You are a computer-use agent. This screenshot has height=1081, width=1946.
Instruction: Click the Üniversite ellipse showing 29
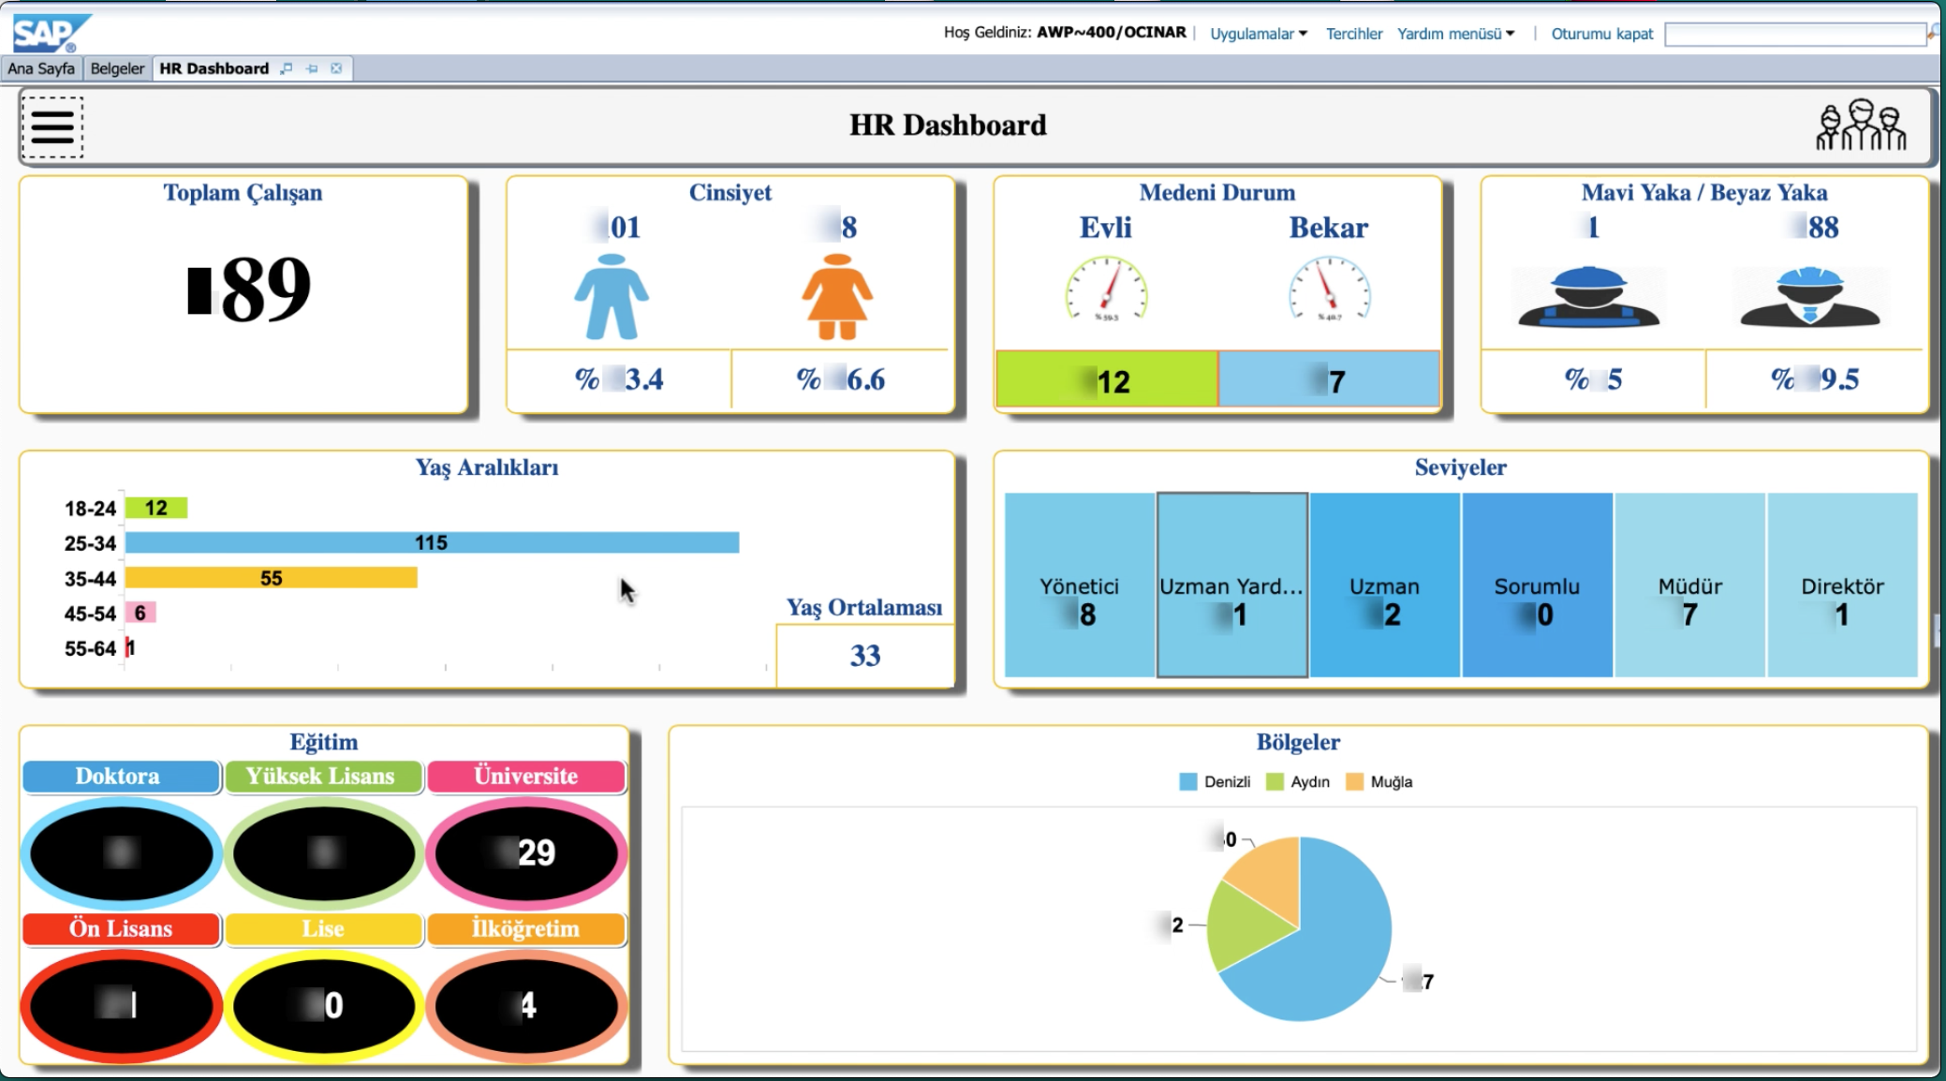click(526, 853)
